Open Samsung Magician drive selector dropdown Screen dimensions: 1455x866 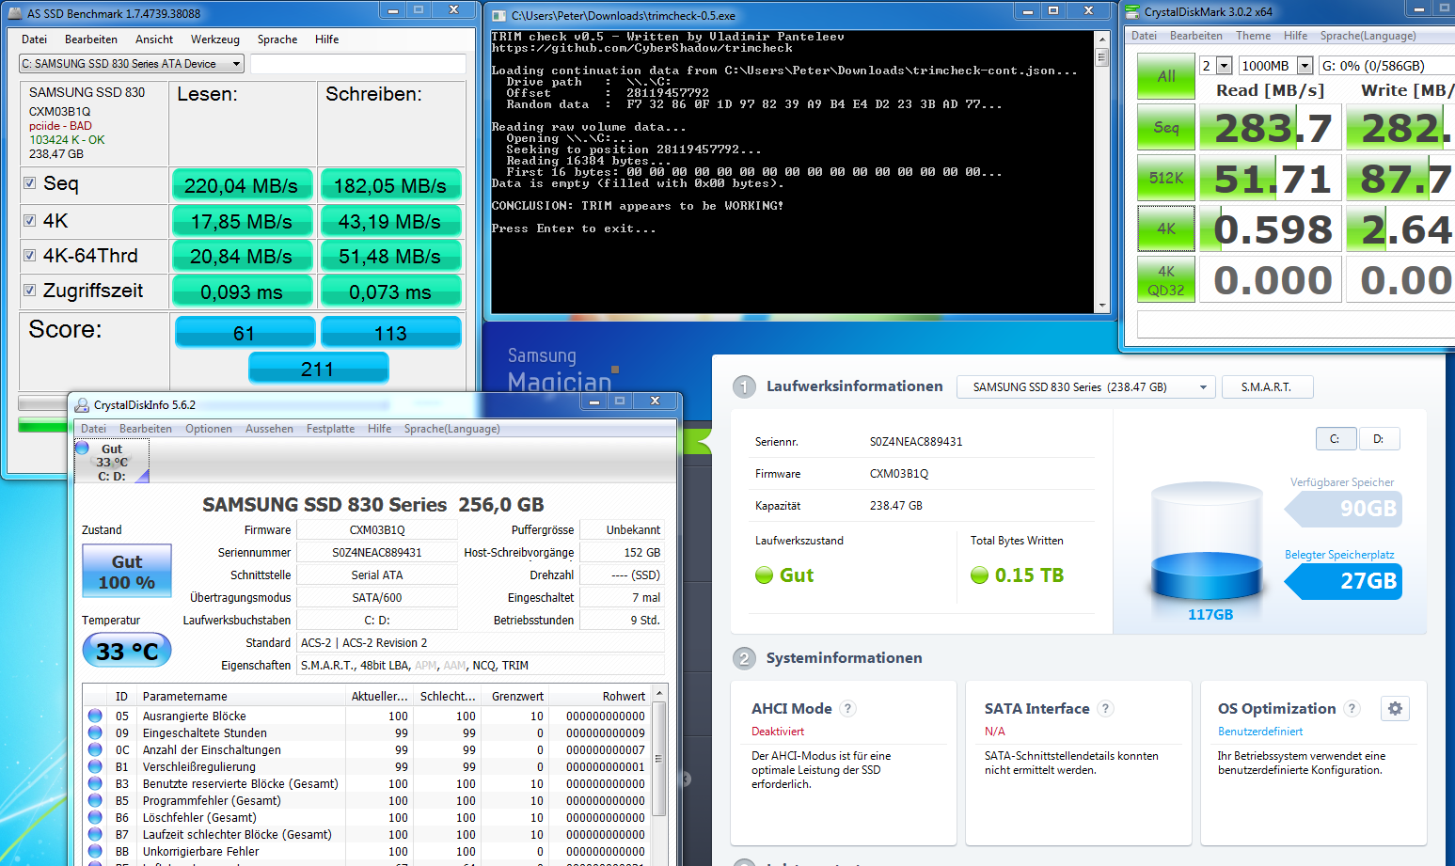1085,387
